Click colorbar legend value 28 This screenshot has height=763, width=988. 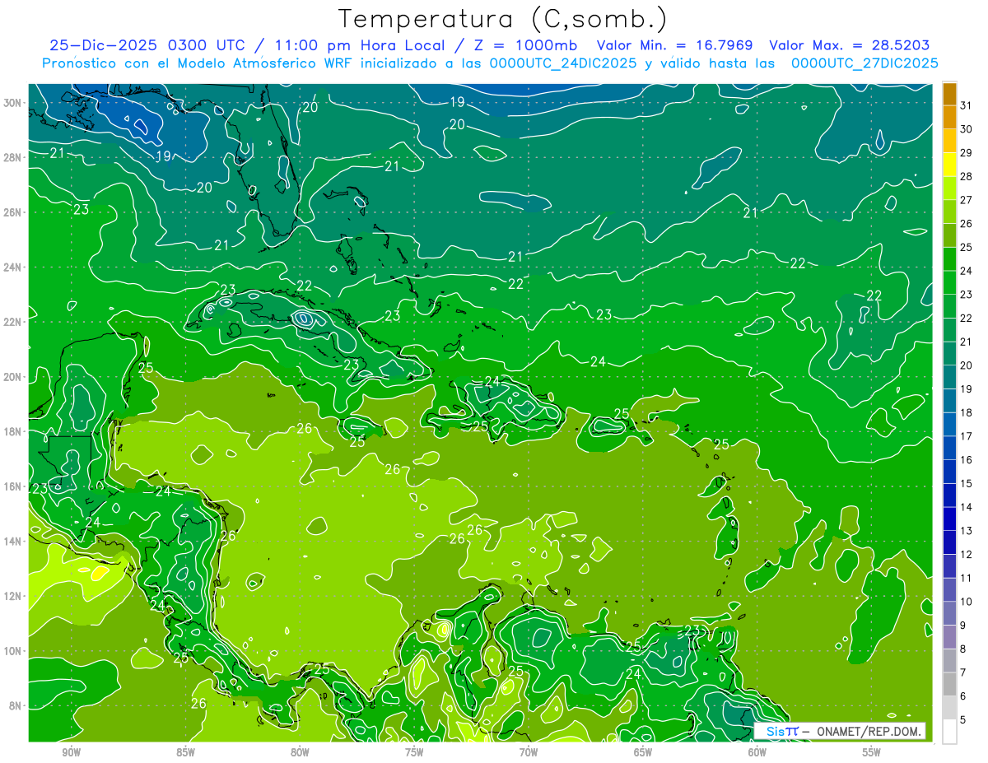pyautogui.click(x=967, y=176)
